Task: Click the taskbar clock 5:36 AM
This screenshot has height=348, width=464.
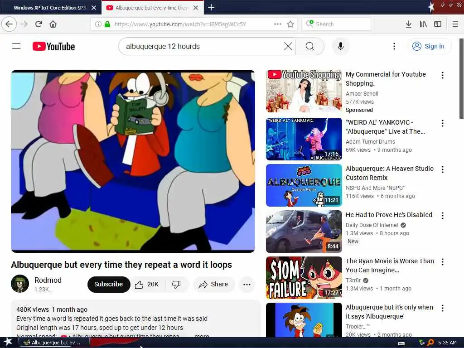Action: click(x=447, y=343)
